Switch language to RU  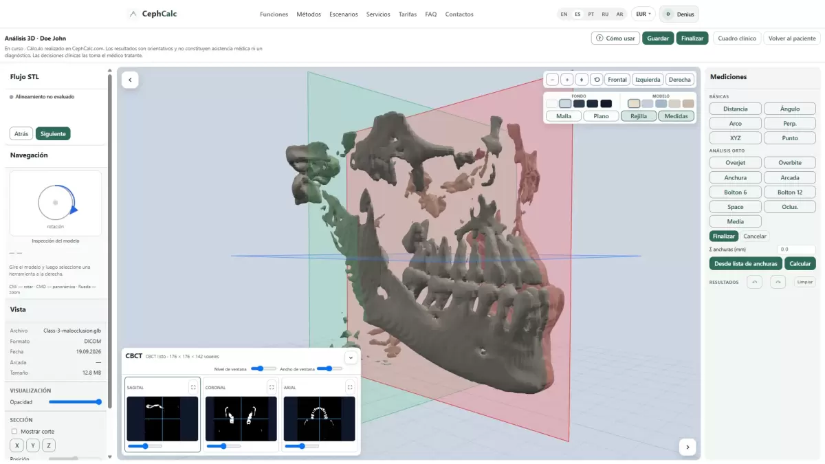pos(605,14)
